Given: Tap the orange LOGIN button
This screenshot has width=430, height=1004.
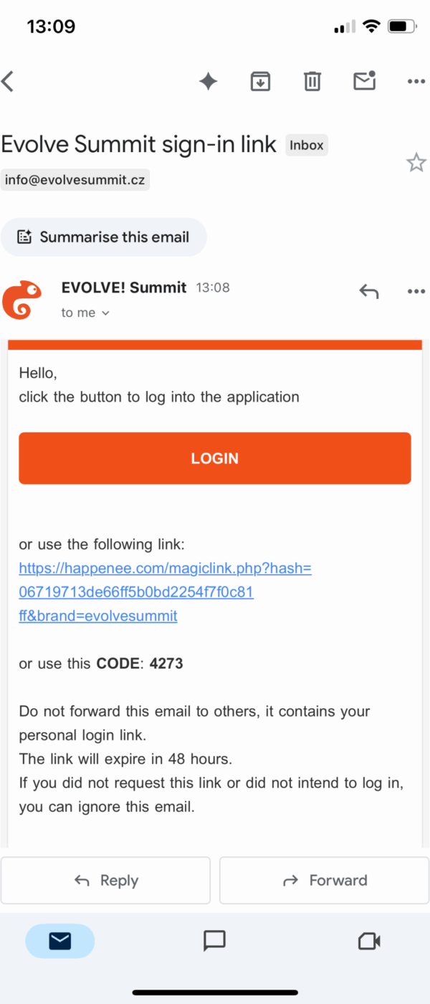Looking at the screenshot, I should (214, 458).
